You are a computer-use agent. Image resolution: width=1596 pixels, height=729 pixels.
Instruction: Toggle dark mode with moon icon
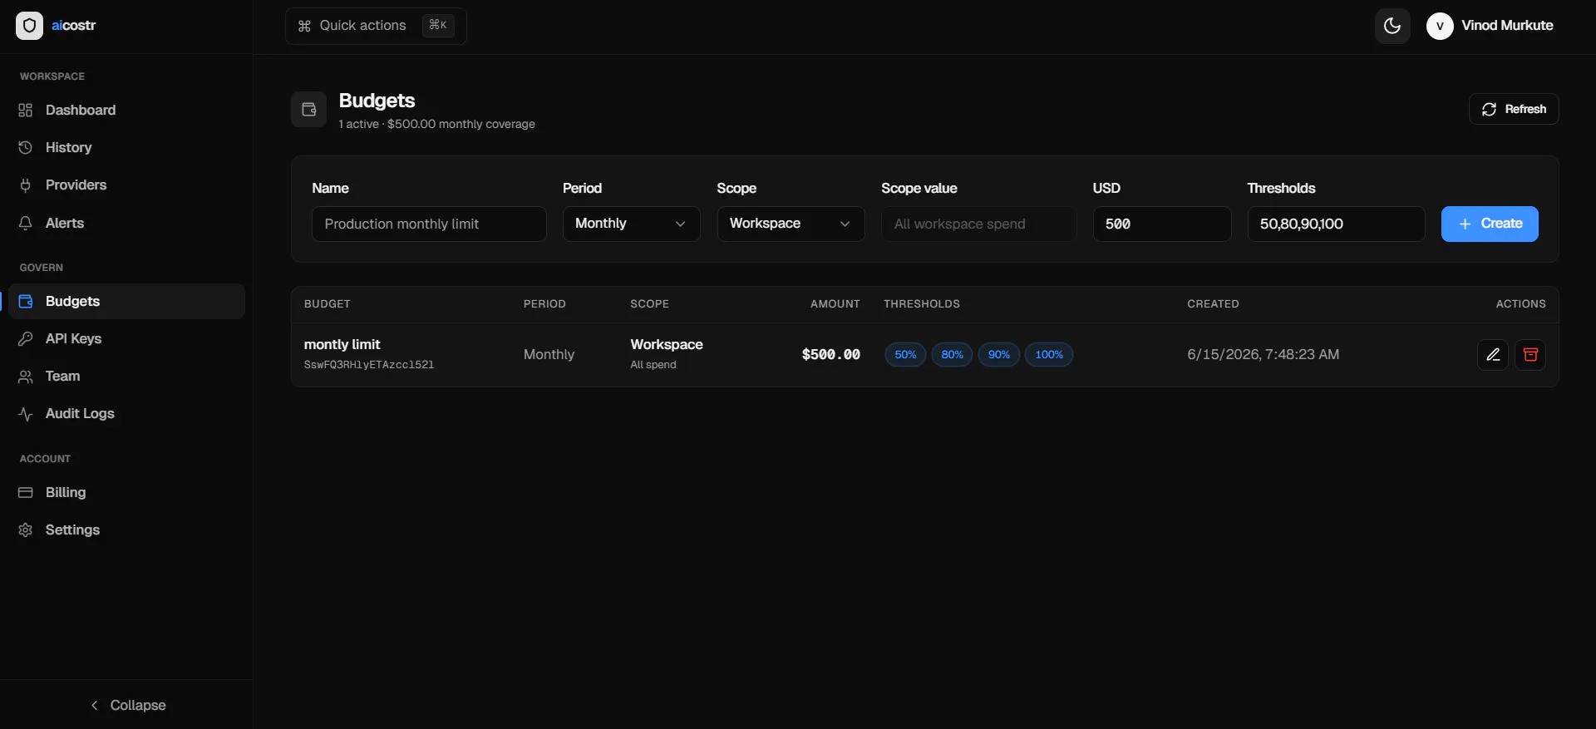coord(1392,26)
